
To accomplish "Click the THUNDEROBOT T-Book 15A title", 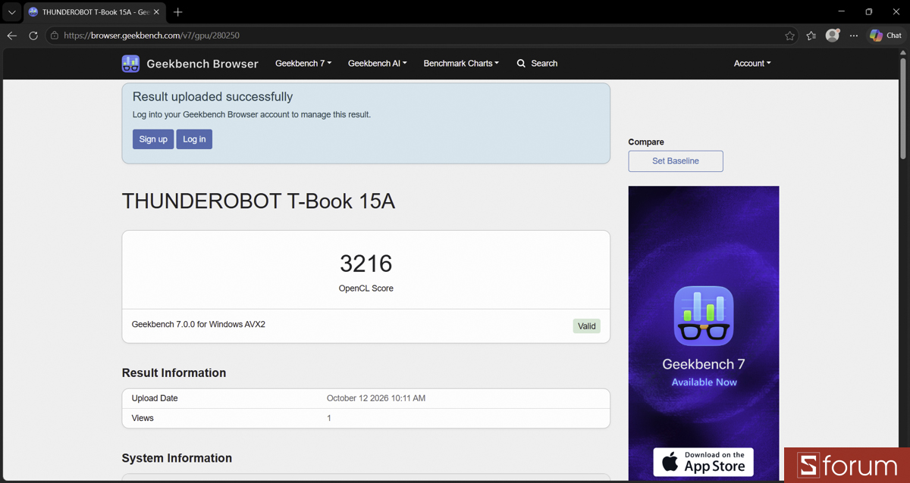I will (259, 201).
